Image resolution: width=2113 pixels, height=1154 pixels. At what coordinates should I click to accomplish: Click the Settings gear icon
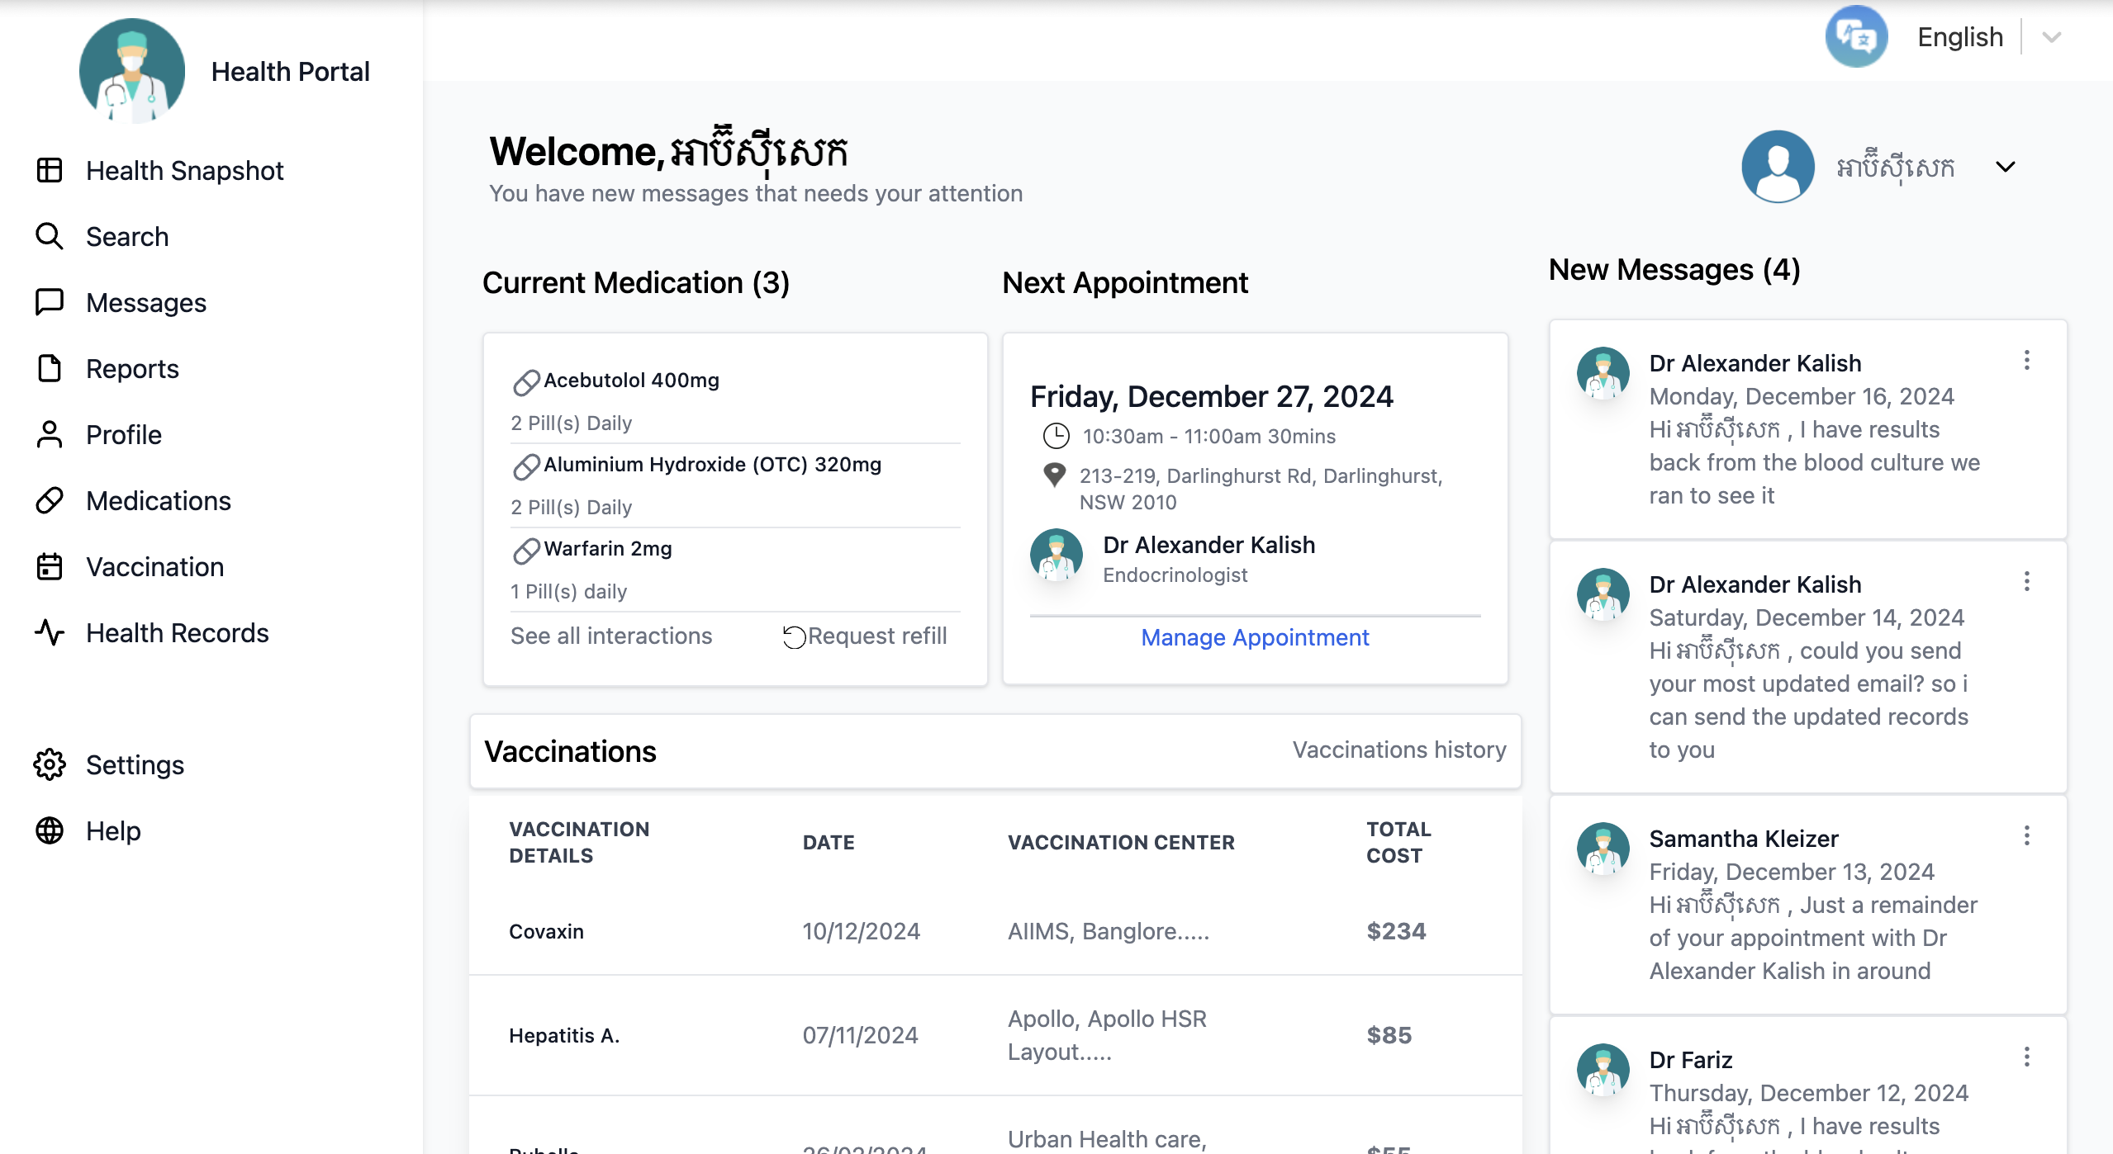coord(50,764)
